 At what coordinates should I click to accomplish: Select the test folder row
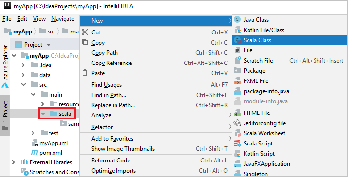tap(50, 133)
